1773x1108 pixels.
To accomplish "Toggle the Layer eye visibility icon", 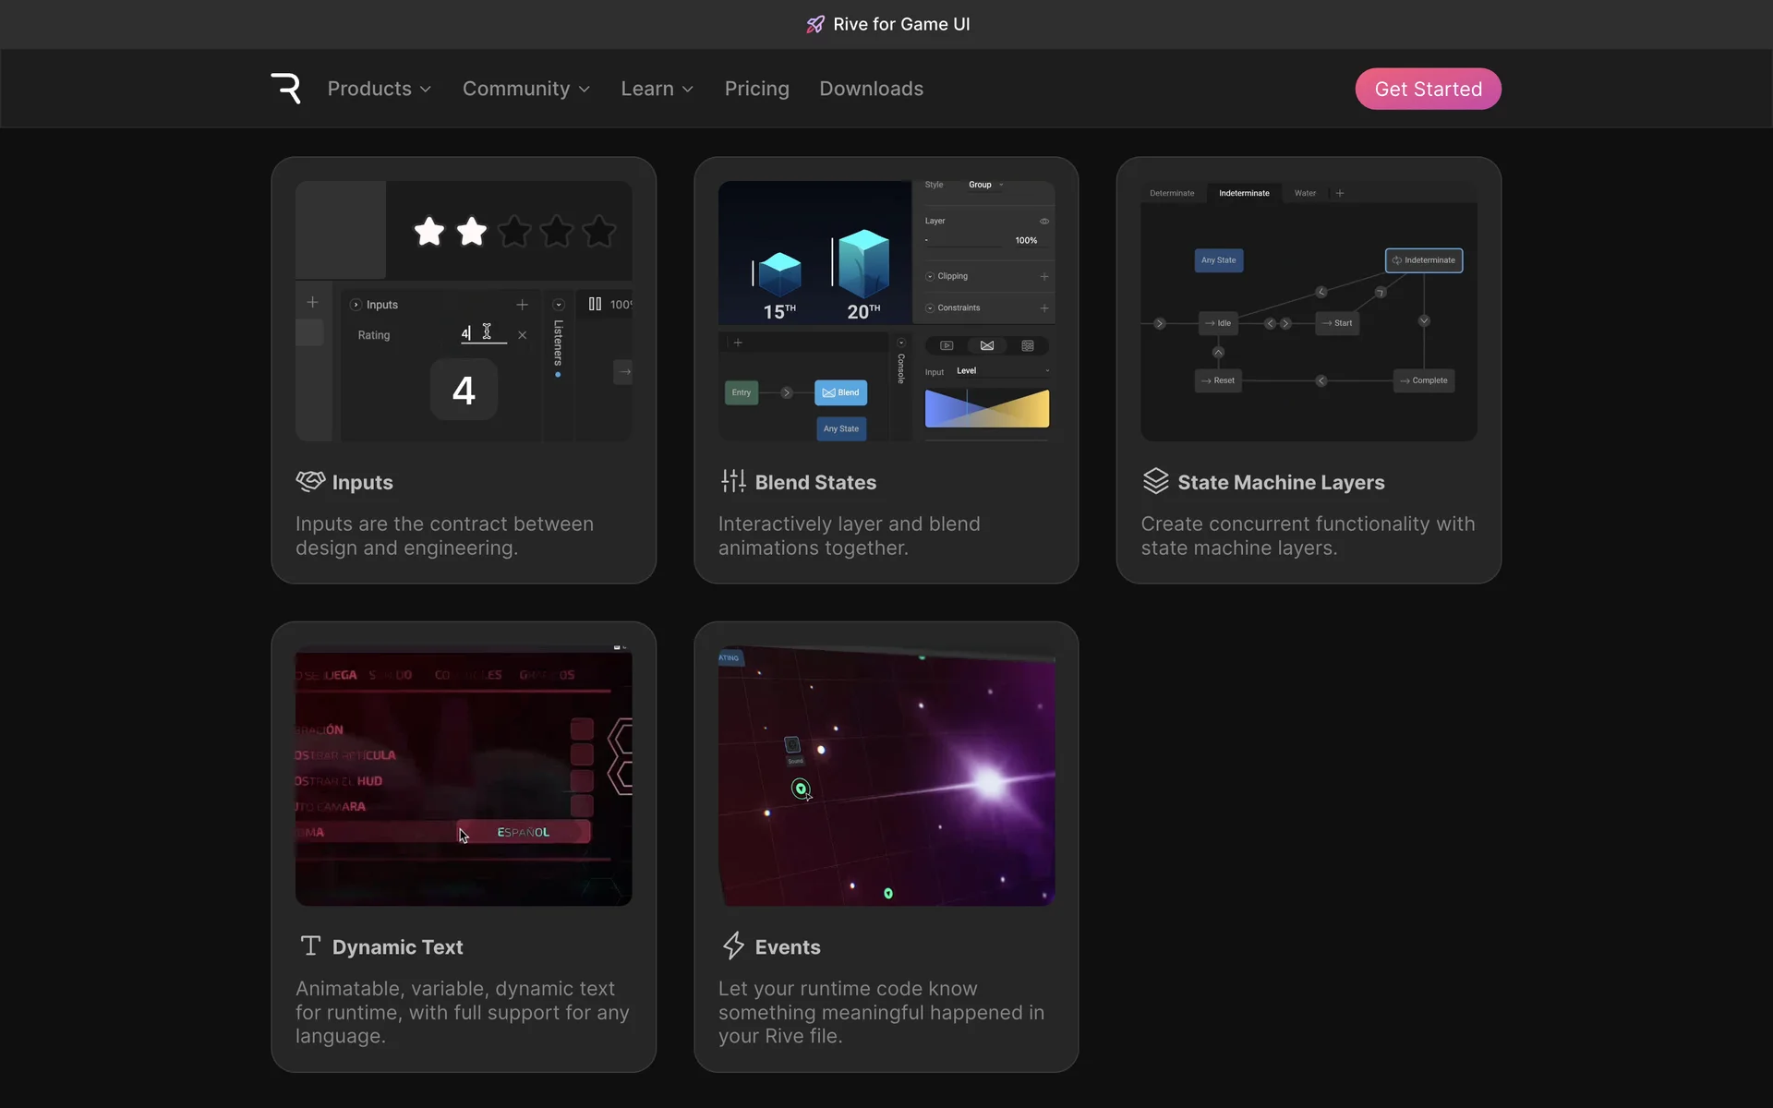I will click(1044, 222).
